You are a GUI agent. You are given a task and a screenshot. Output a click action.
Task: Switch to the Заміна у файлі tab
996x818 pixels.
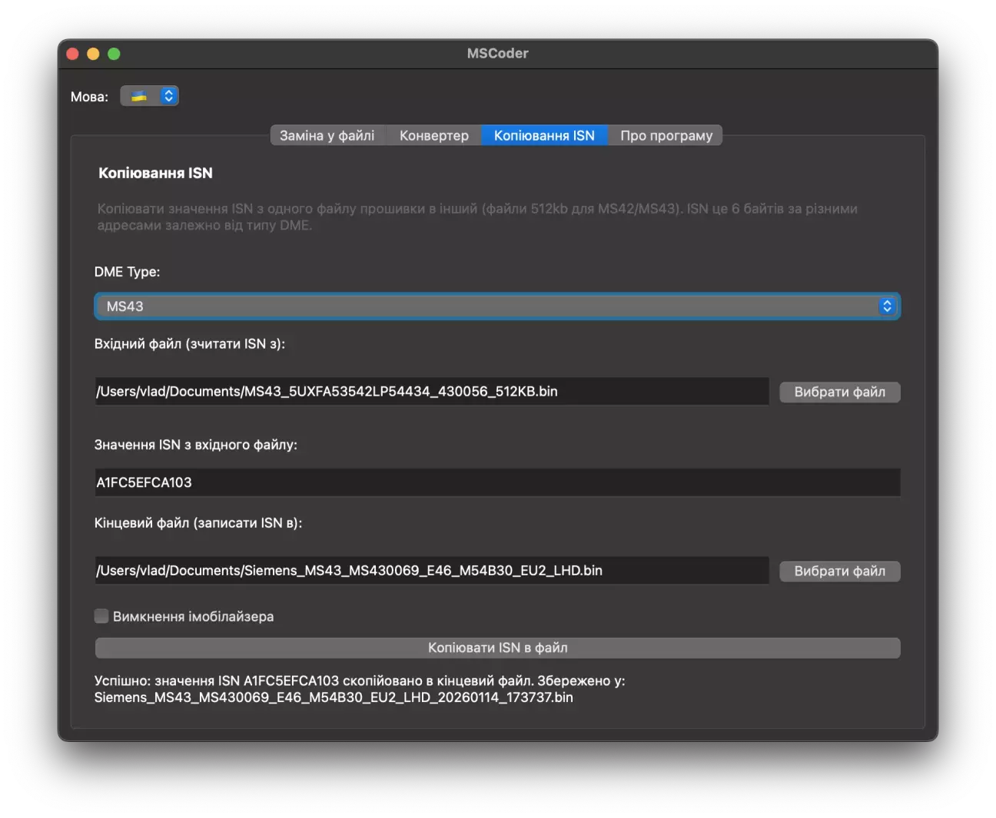pyautogui.click(x=327, y=136)
